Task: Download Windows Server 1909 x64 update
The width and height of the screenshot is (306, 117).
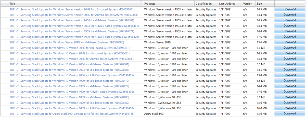Action: tap(290, 31)
